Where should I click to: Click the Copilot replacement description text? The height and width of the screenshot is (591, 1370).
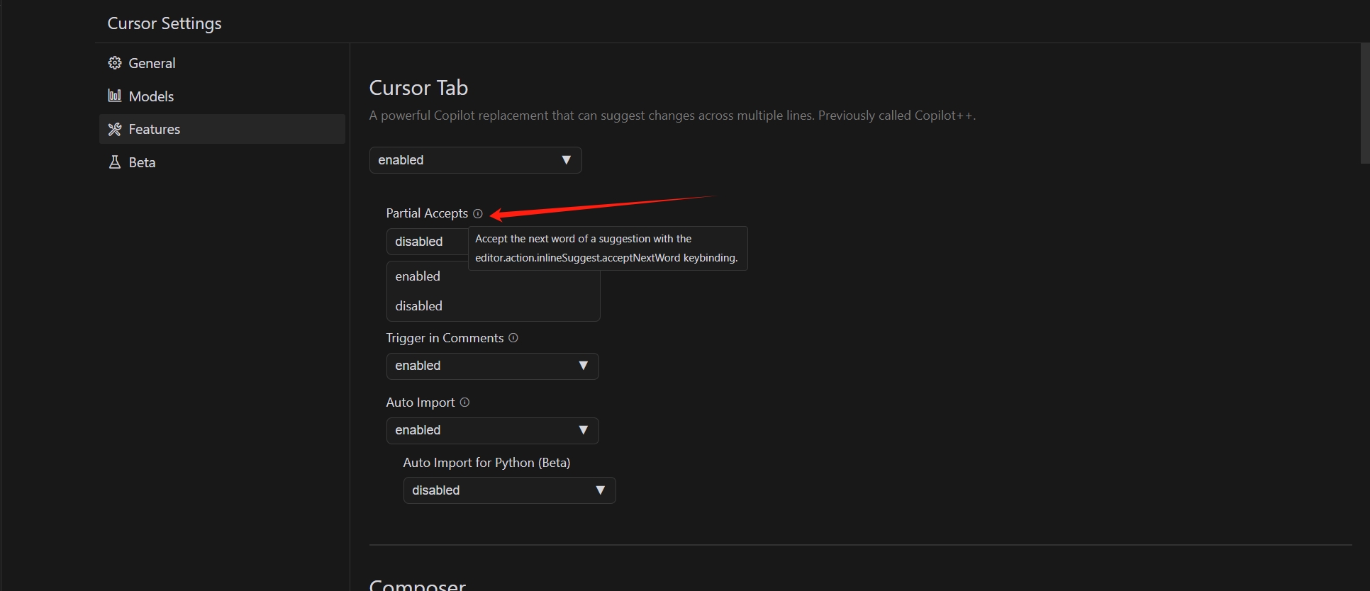pos(672,116)
